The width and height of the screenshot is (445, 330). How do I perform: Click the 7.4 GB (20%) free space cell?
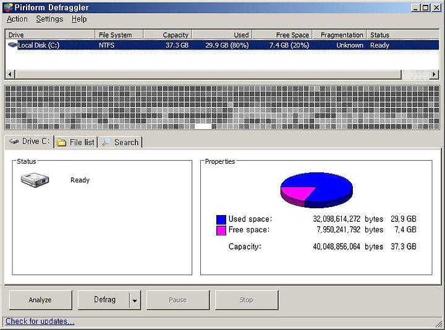click(289, 45)
